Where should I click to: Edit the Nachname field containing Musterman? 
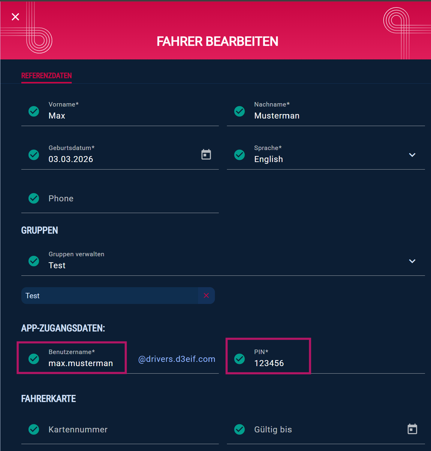point(326,111)
